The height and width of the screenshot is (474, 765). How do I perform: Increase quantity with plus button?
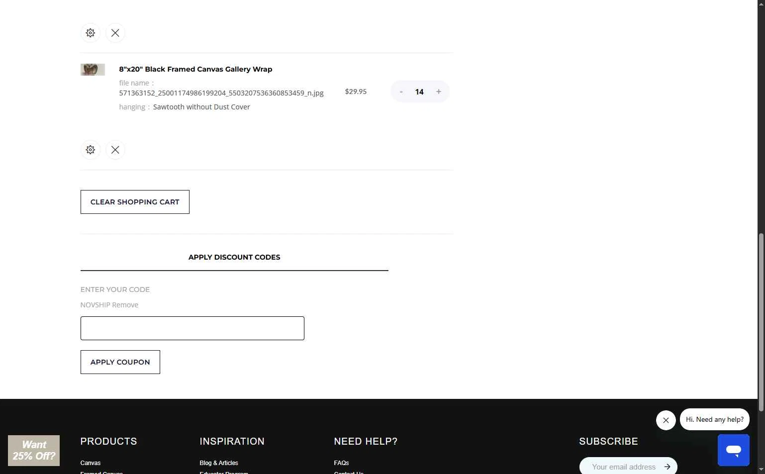tap(439, 92)
